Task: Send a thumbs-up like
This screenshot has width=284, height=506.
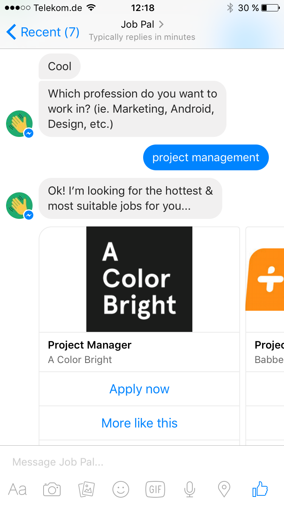Action: coord(260,489)
